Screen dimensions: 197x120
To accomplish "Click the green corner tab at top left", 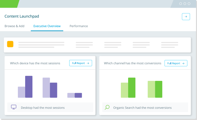I will click(x=9, y=4).
